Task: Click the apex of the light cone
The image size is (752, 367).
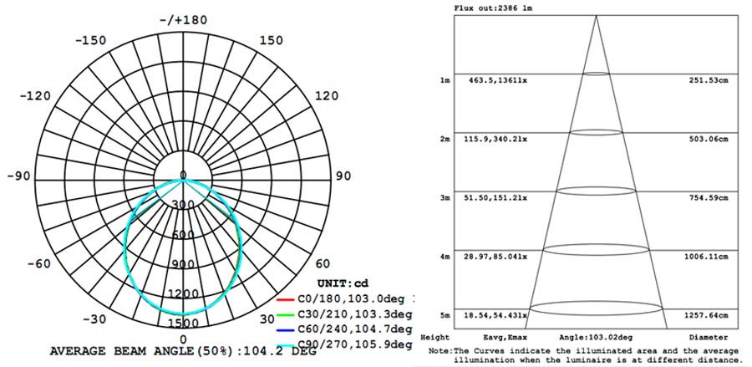Action: click(x=596, y=17)
